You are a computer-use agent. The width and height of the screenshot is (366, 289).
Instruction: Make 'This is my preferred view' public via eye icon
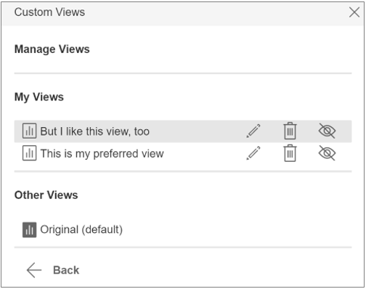(327, 153)
